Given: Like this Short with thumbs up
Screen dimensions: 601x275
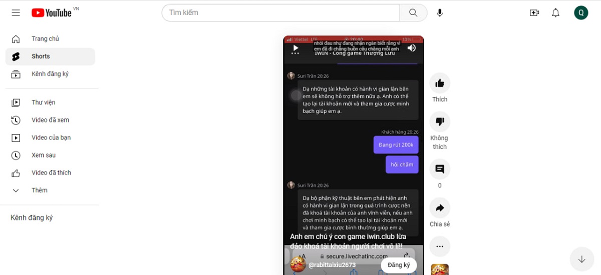Looking at the screenshot, I should [x=440, y=83].
